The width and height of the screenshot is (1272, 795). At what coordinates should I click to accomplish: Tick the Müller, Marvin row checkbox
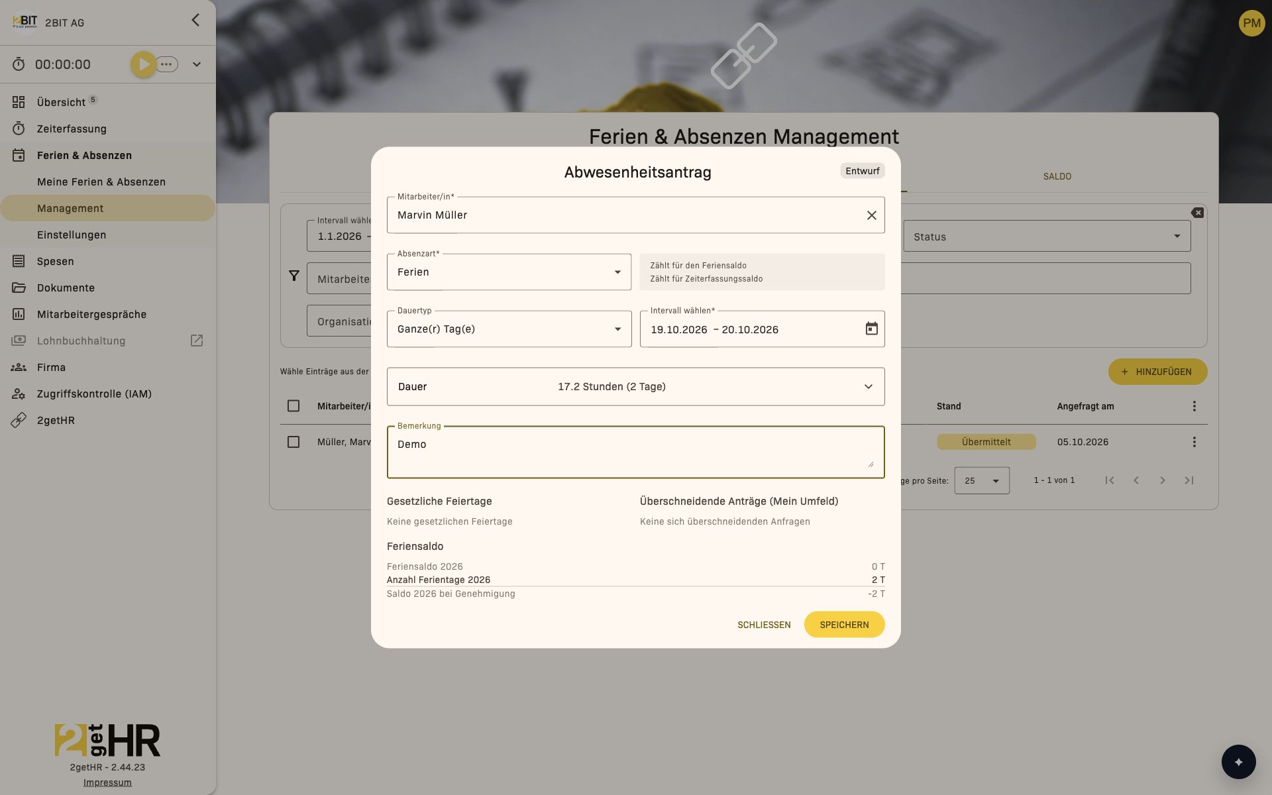(x=293, y=442)
